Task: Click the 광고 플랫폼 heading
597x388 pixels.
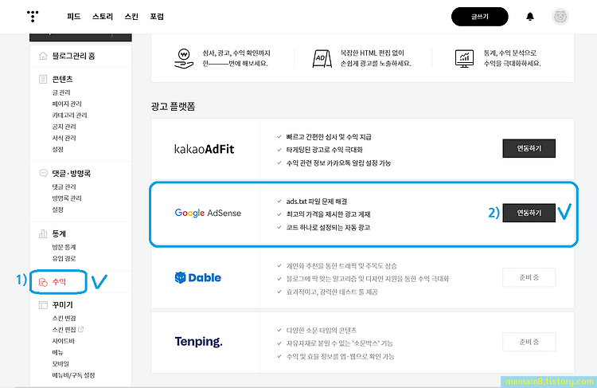Action: click(x=173, y=106)
